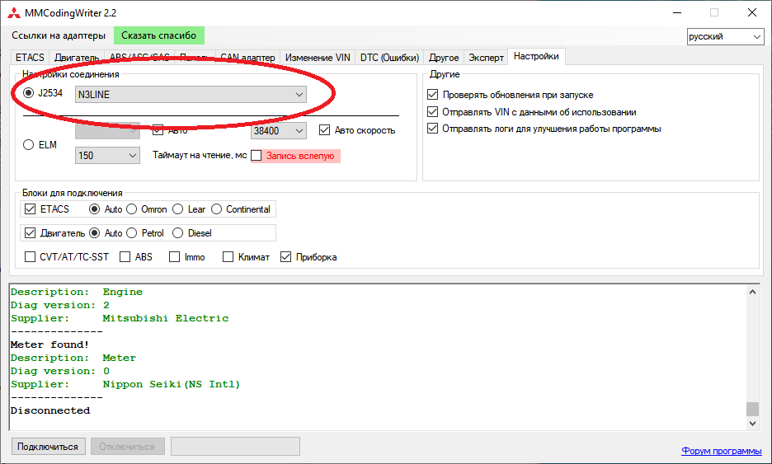Viewport: 772px width, 464px height.
Task: Click the MMCodingWriter app icon in title bar
Action: (14, 12)
